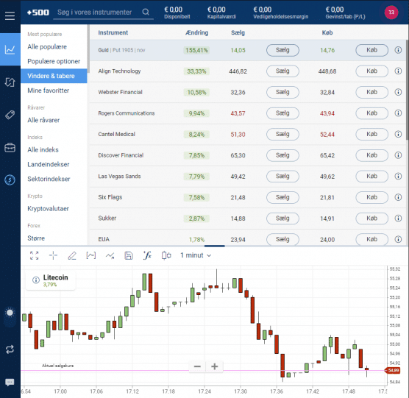Select Populære optioner category
This screenshot has height=398, width=409.
pos(54,61)
